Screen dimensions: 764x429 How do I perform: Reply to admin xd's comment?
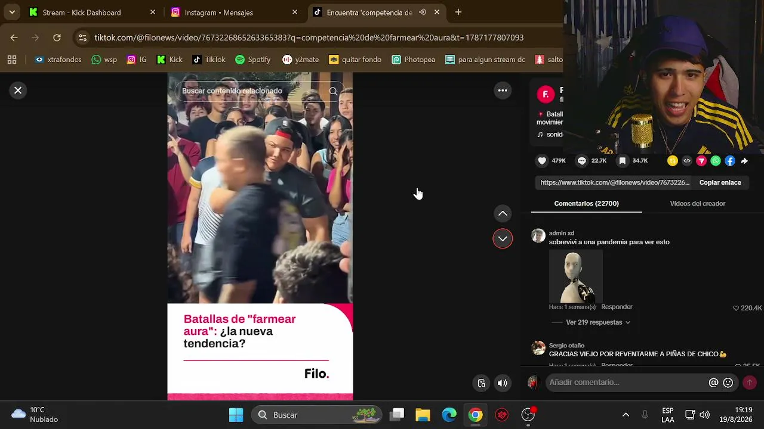coord(617,307)
